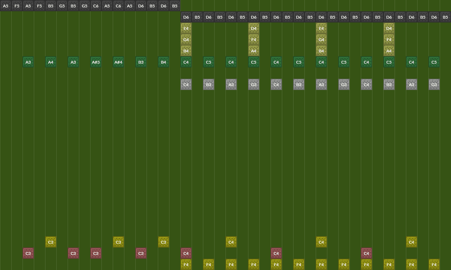Click the teal A3 note starting the middle row
This screenshot has height=270, width=451.
click(28, 62)
